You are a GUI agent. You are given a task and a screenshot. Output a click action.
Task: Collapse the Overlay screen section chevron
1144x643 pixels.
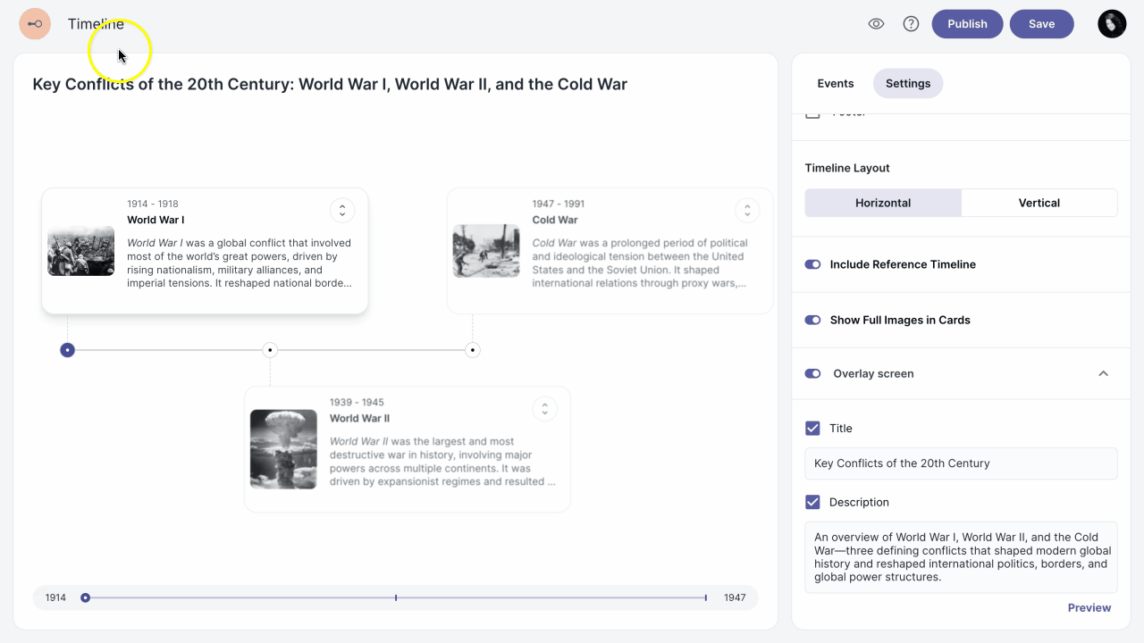1103,374
